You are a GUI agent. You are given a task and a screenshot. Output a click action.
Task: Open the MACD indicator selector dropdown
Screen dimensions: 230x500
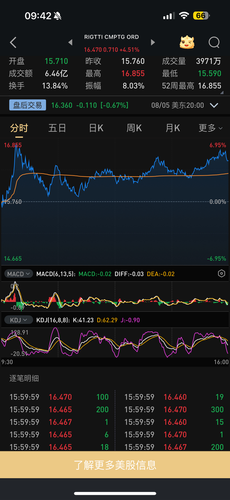[19, 274]
